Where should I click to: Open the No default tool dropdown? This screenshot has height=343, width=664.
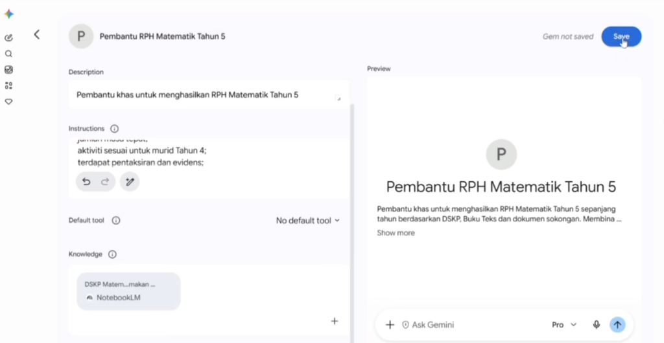click(x=308, y=221)
